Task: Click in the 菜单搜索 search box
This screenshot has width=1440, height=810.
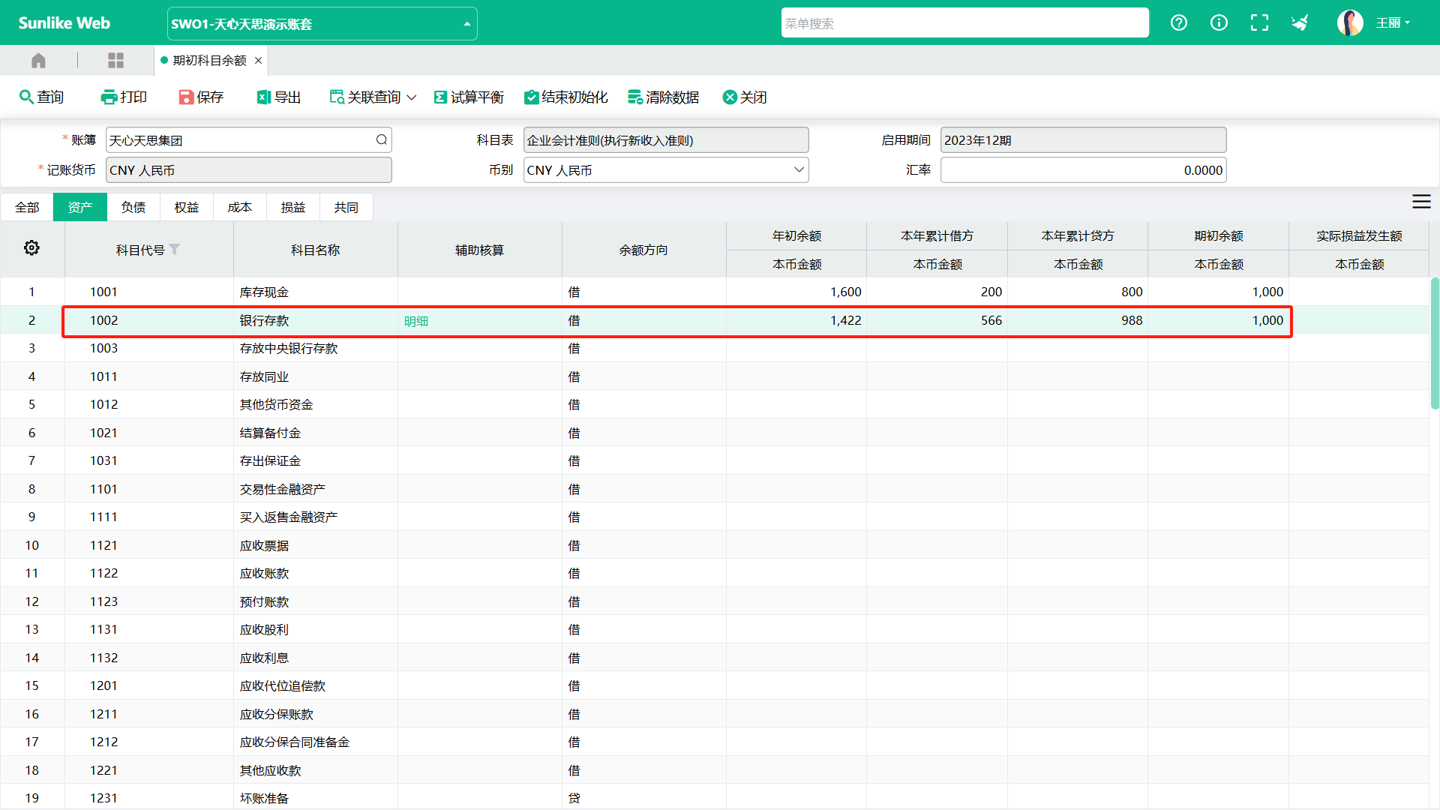Action: tap(964, 22)
